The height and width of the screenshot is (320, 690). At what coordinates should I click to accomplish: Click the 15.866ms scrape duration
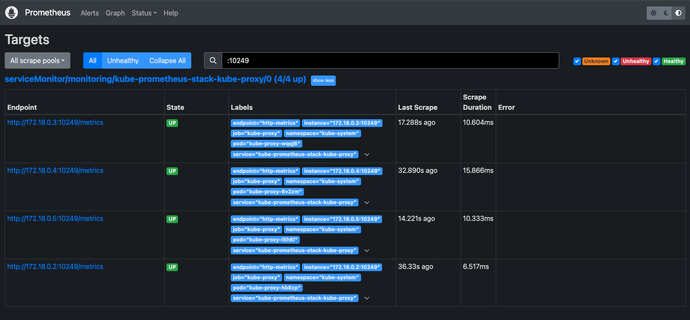point(478,170)
